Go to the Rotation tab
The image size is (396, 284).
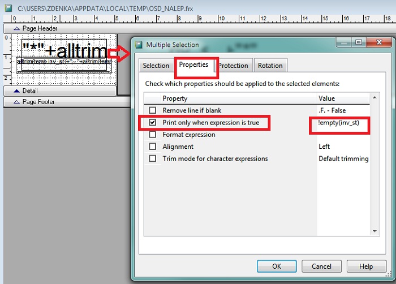click(x=270, y=66)
